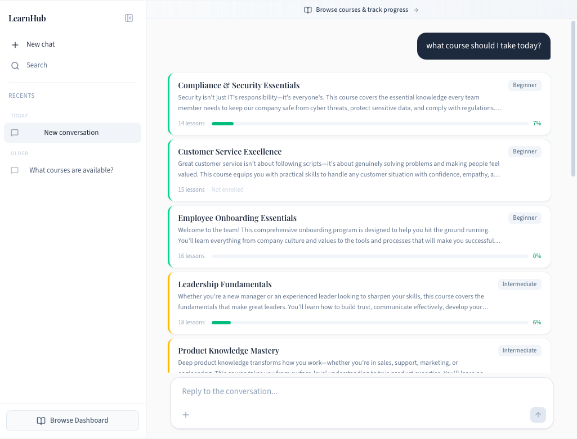Click the progress bar on Leadership Fundamentals
The height and width of the screenshot is (439, 577).
pos(369,322)
